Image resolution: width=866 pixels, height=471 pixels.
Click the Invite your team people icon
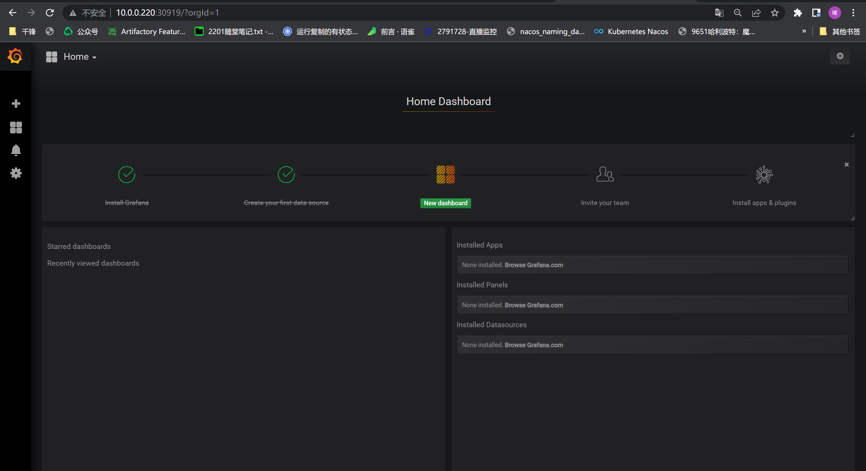click(x=605, y=174)
